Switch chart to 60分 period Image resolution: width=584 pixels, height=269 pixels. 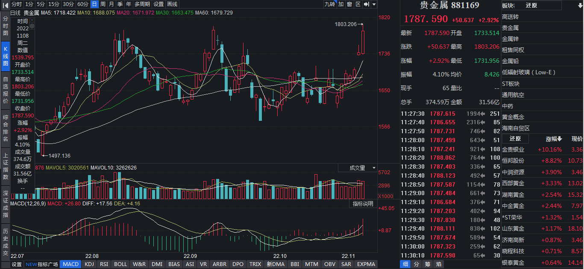point(82,4)
